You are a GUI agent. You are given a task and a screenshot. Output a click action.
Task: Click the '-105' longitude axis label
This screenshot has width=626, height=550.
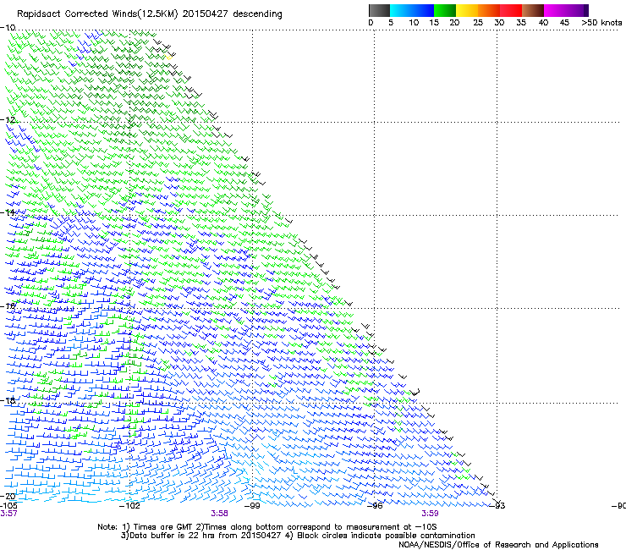(8, 505)
